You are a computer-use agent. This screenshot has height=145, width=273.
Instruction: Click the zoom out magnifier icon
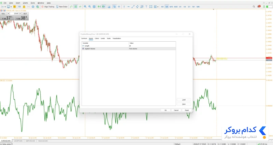89,6
